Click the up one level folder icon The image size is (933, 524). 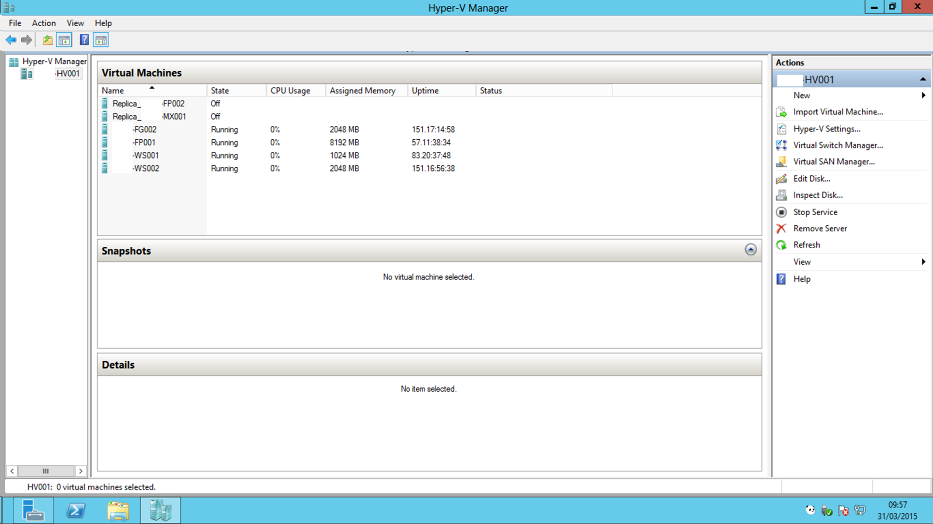(x=48, y=40)
